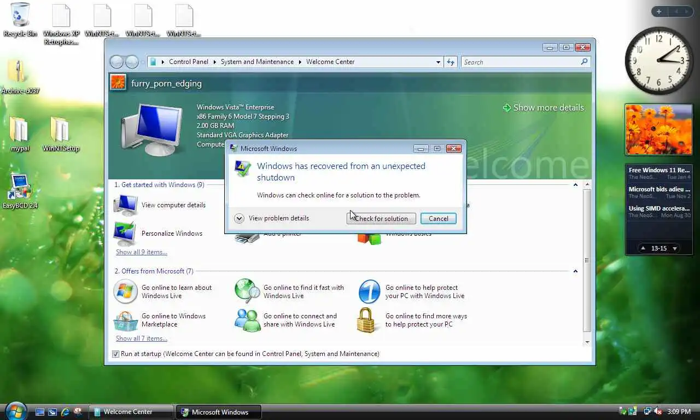Screen dimensions: 700x420
Task: Open breadcrumb arrow before Control Panel
Action: click(x=163, y=62)
